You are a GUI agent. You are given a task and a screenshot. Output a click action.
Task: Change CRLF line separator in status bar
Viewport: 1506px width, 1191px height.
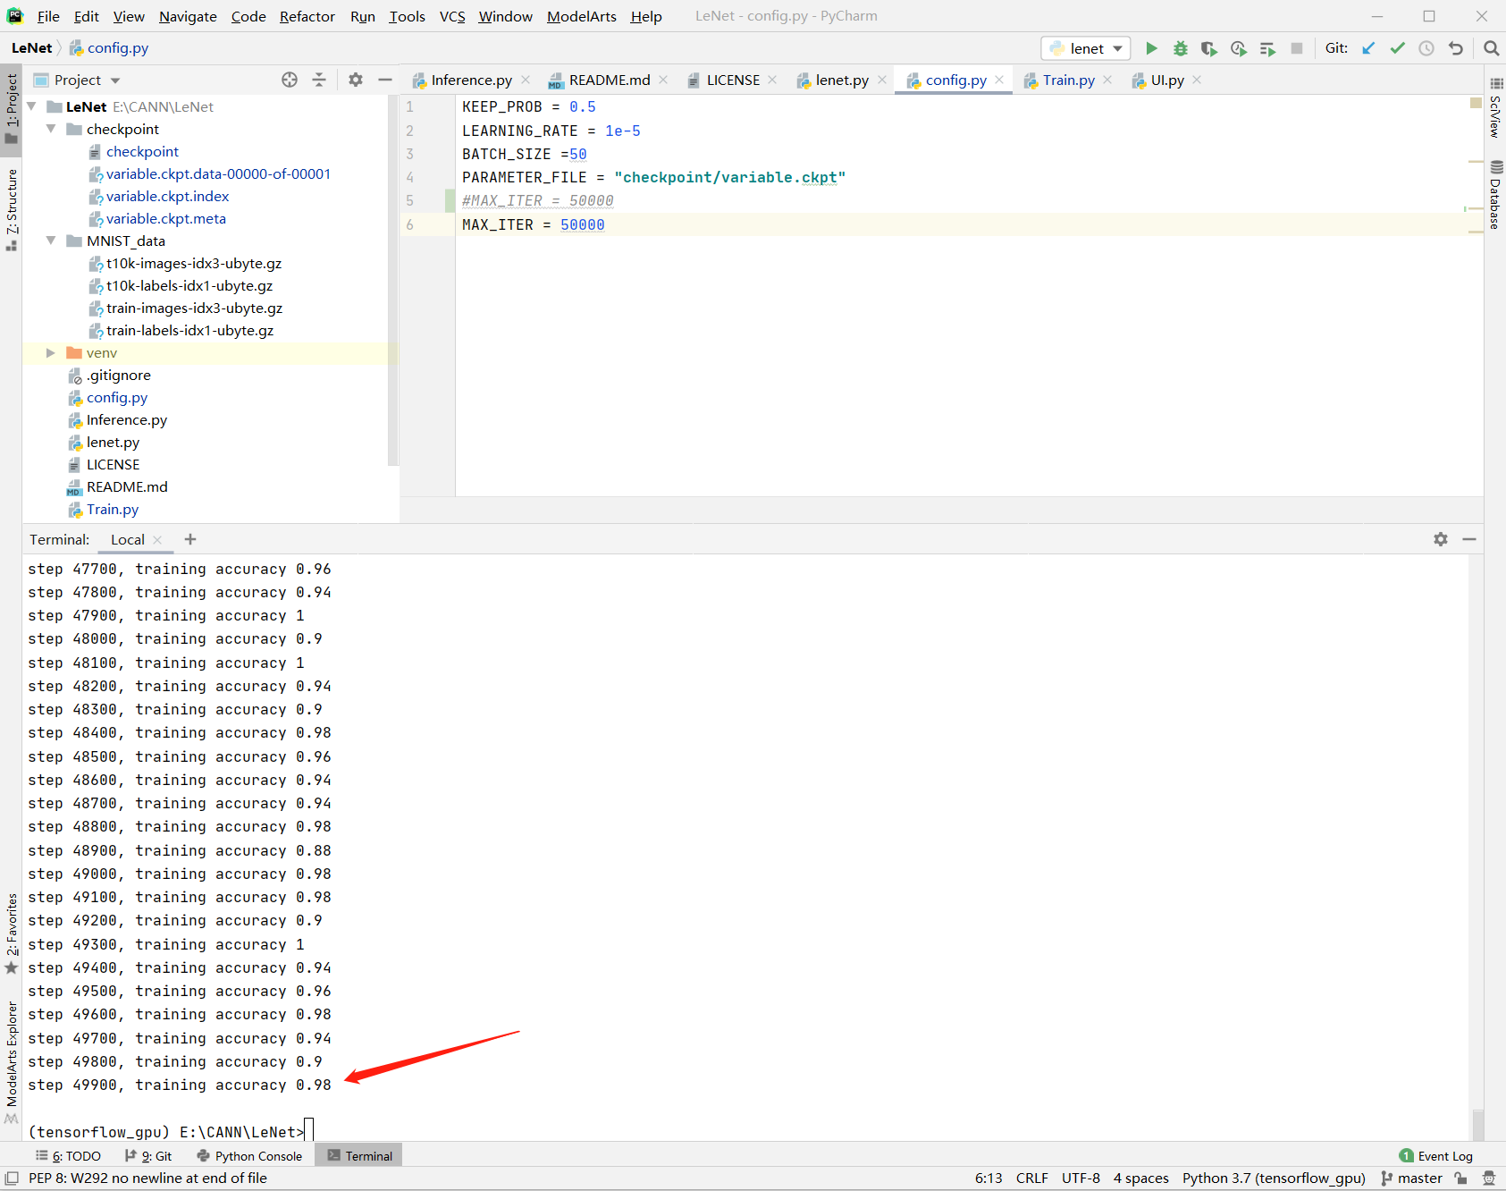[1032, 1178]
